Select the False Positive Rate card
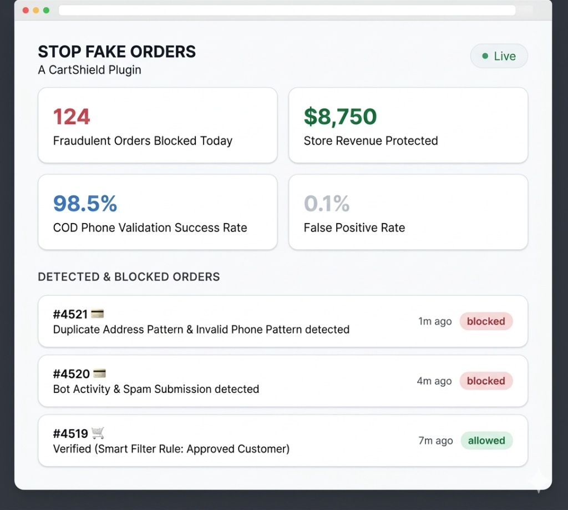Image resolution: width=568 pixels, height=510 pixels. pyautogui.click(x=408, y=212)
